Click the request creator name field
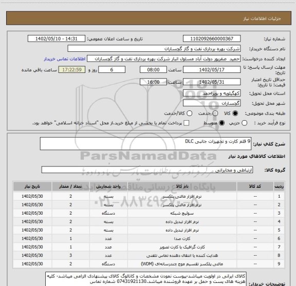296x286 pixels. click(x=163, y=59)
